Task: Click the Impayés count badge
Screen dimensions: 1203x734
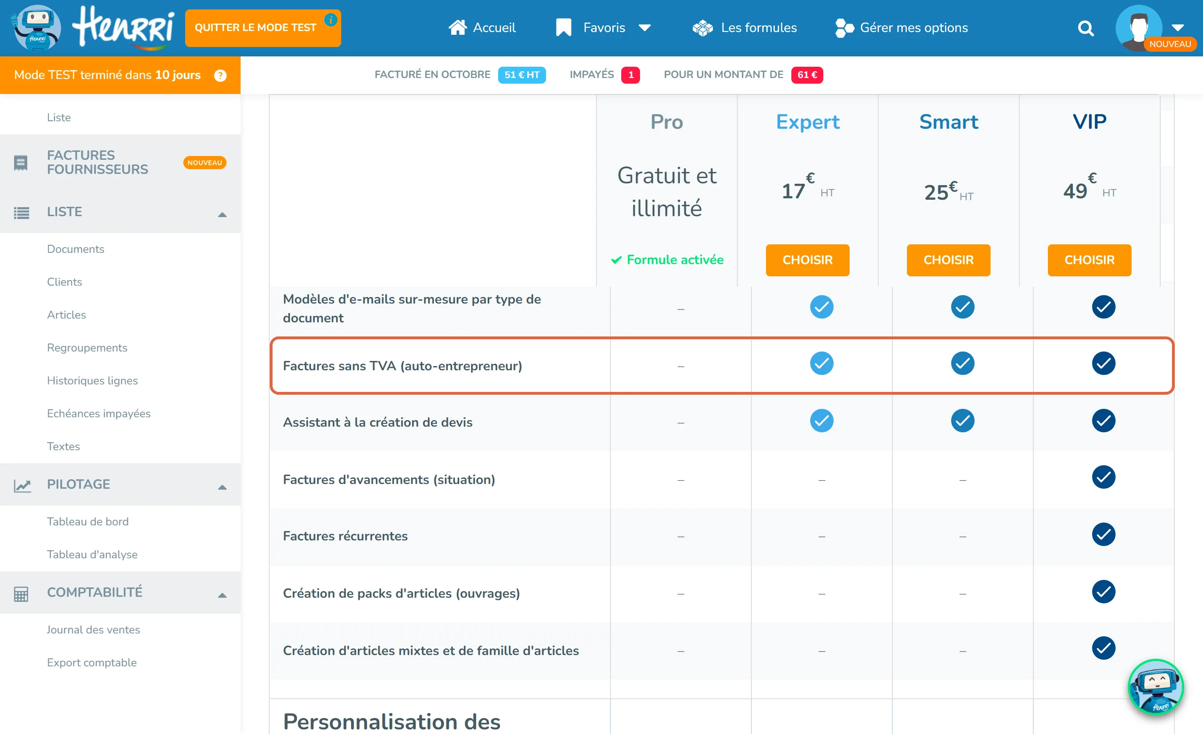Action: click(x=630, y=75)
